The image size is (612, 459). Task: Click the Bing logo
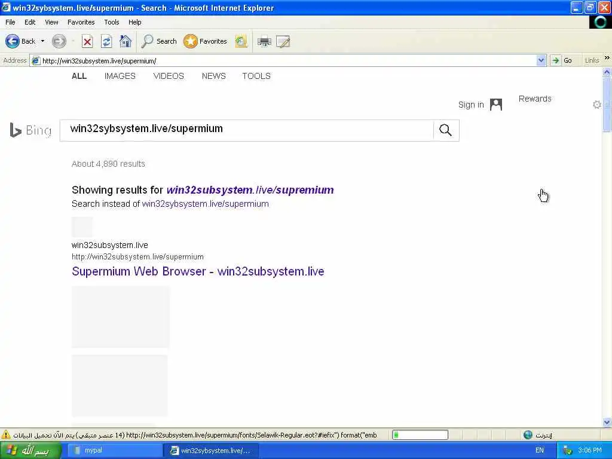click(30, 130)
